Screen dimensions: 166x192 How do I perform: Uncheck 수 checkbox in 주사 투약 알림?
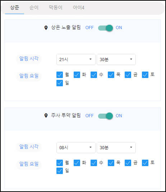click(94, 163)
